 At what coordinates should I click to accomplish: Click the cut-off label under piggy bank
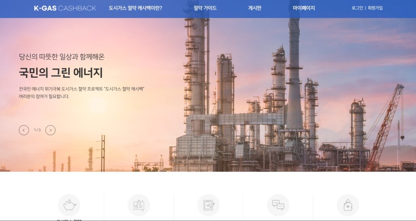[x=69, y=220]
